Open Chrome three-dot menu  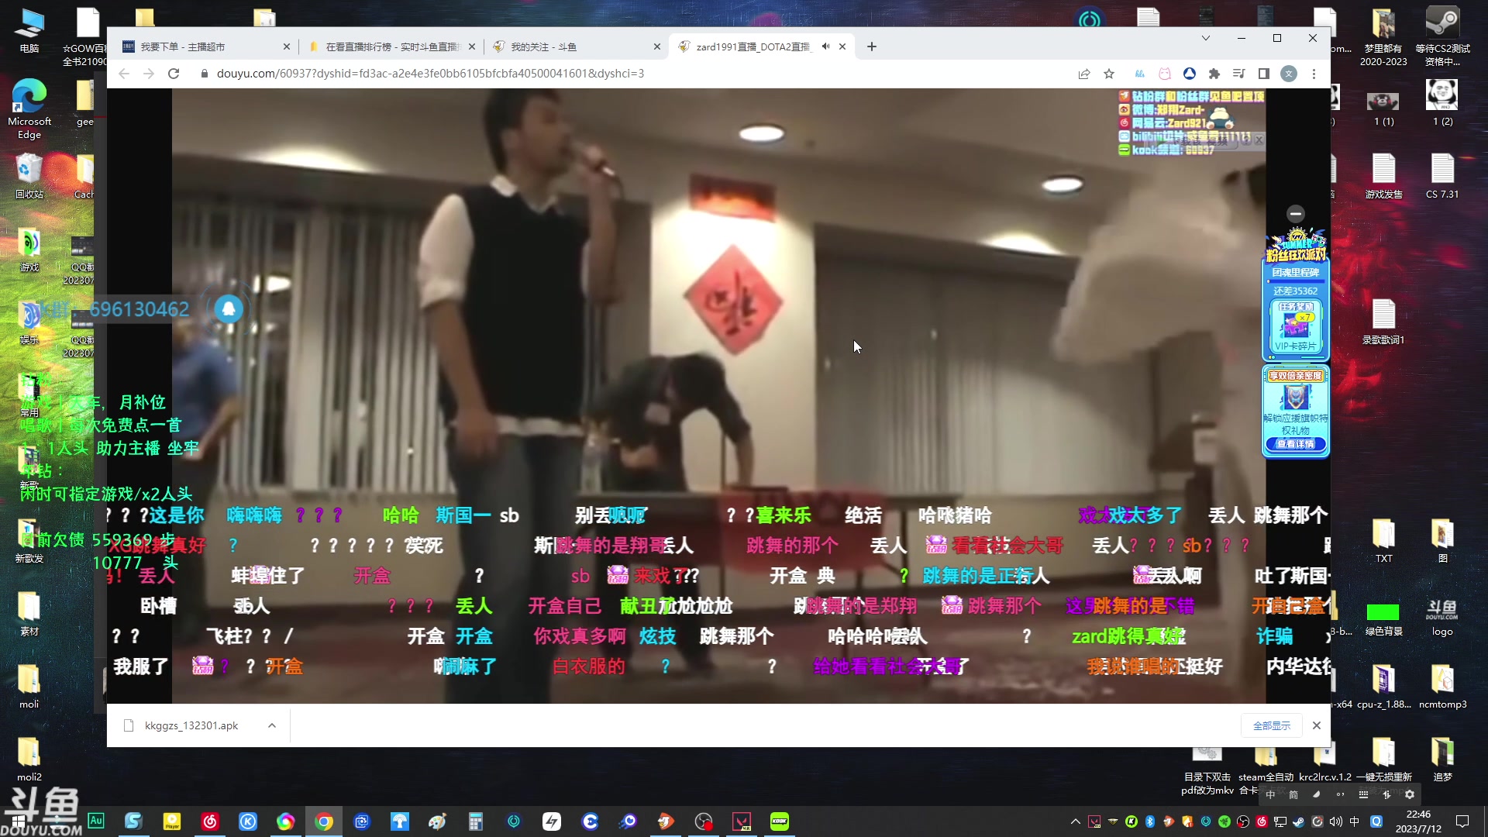tap(1314, 74)
